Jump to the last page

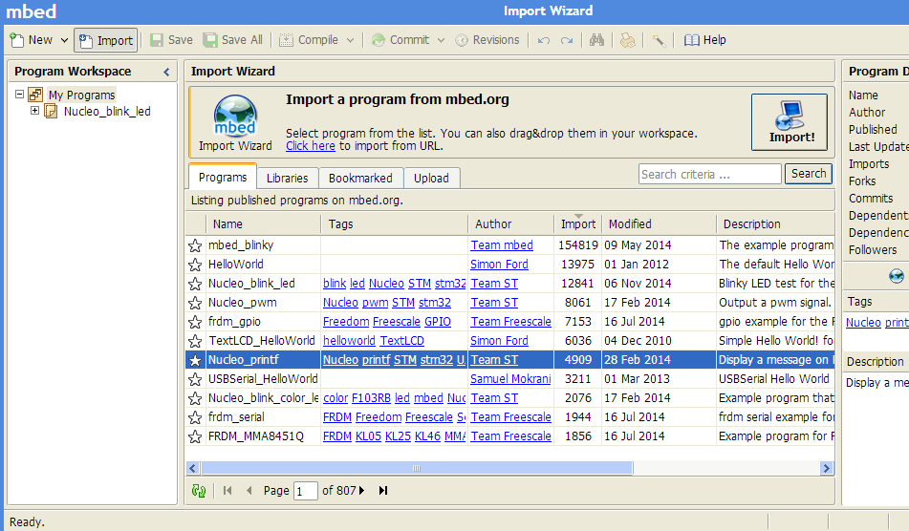383,491
